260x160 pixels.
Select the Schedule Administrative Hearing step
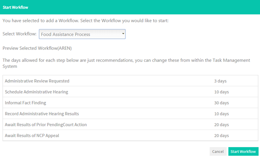(130, 92)
